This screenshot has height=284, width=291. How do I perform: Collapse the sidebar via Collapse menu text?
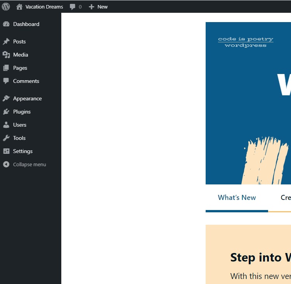(x=29, y=164)
